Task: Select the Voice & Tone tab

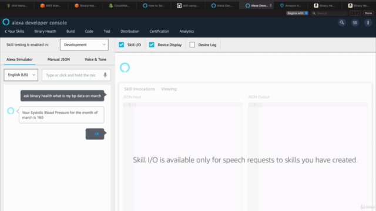Action: [95, 59]
